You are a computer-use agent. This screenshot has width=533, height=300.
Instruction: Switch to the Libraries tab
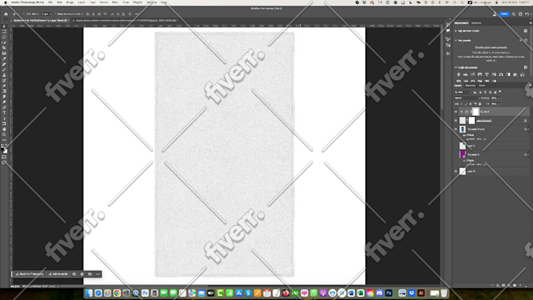click(x=477, y=23)
